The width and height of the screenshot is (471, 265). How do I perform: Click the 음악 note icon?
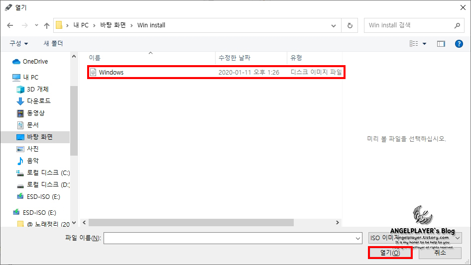pos(20,161)
